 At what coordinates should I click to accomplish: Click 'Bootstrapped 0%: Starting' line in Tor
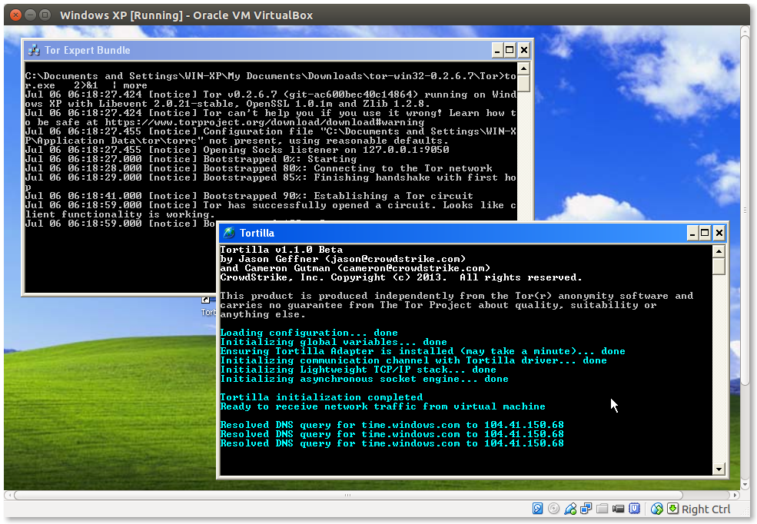pos(191,159)
